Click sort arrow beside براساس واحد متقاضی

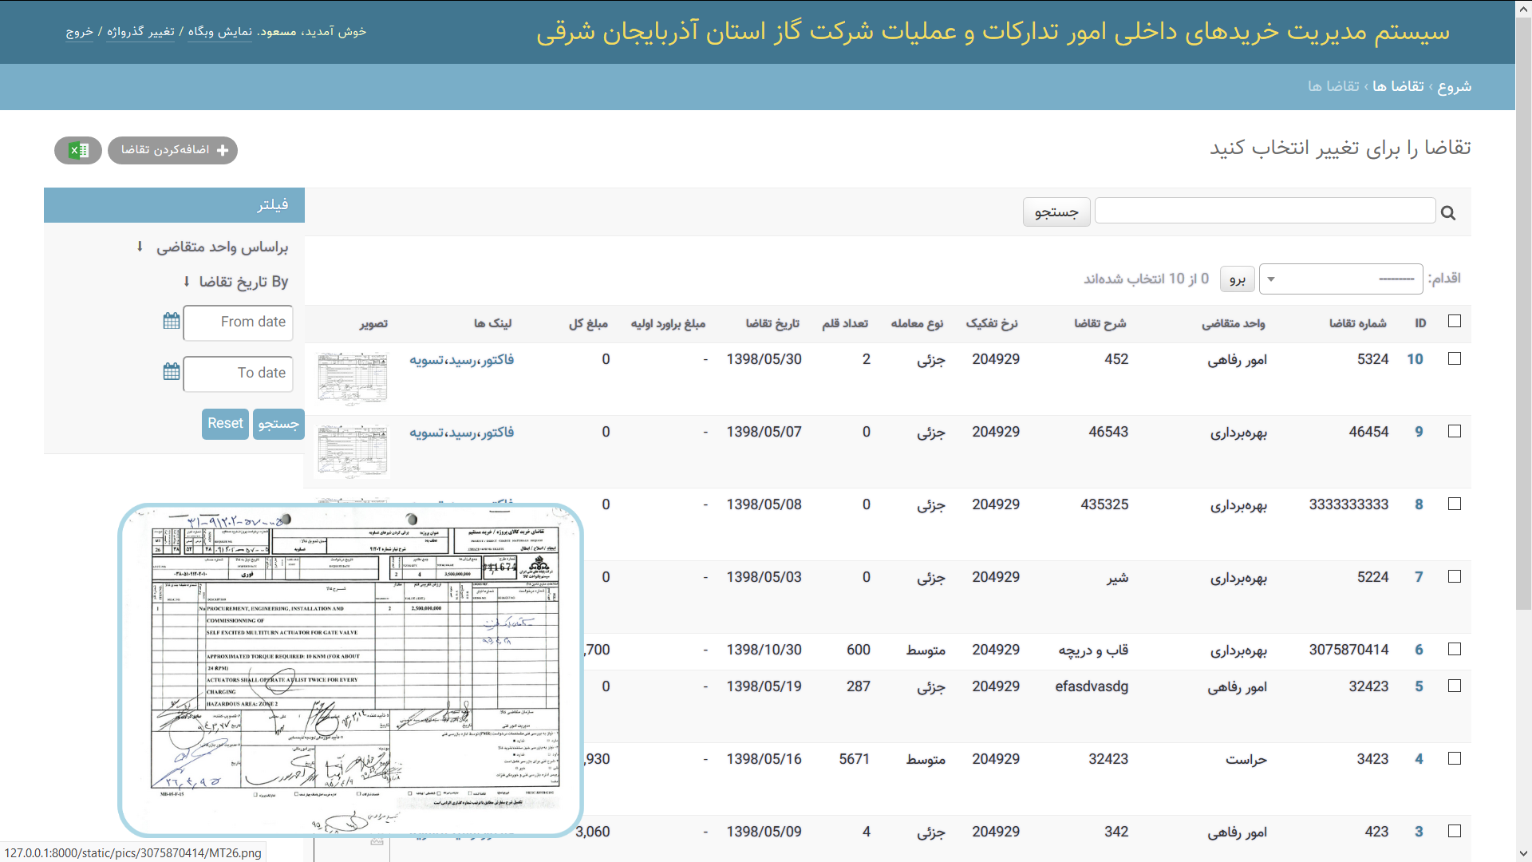tap(140, 247)
